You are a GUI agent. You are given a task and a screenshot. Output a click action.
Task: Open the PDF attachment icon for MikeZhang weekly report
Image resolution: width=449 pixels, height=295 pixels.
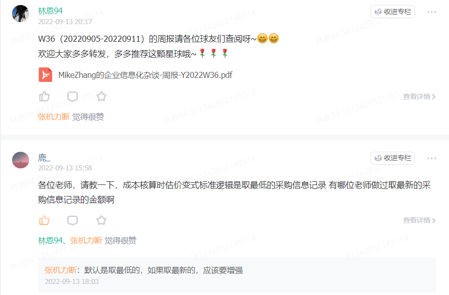[45, 75]
